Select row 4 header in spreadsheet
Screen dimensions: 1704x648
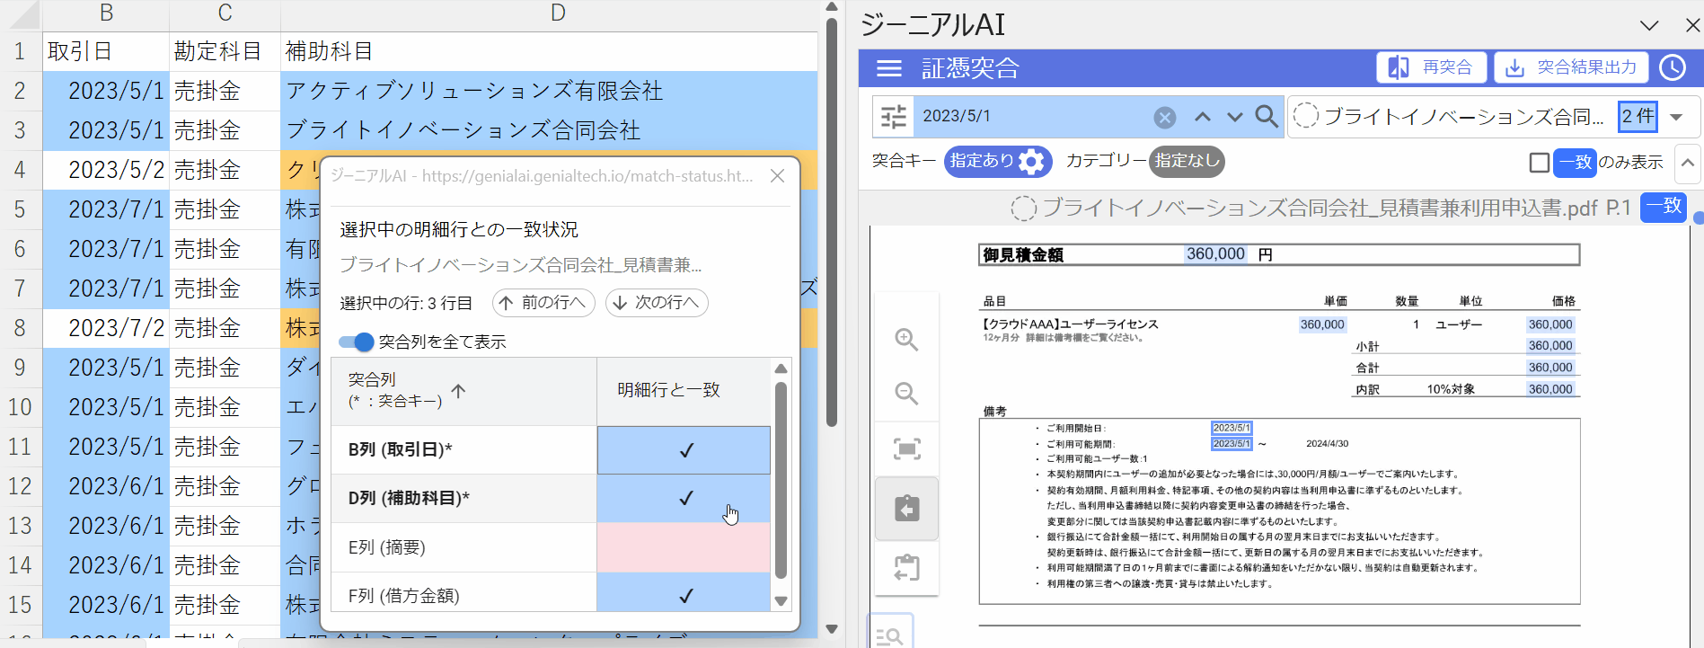pos(20,170)
